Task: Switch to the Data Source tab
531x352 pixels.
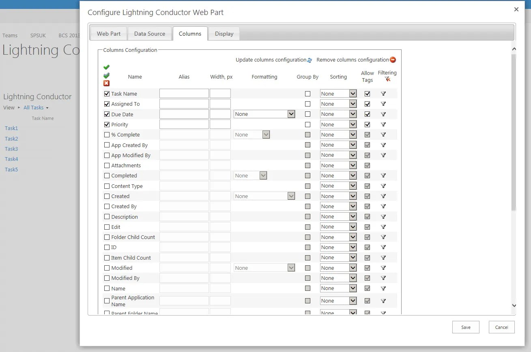Action: tap(150, 34)
